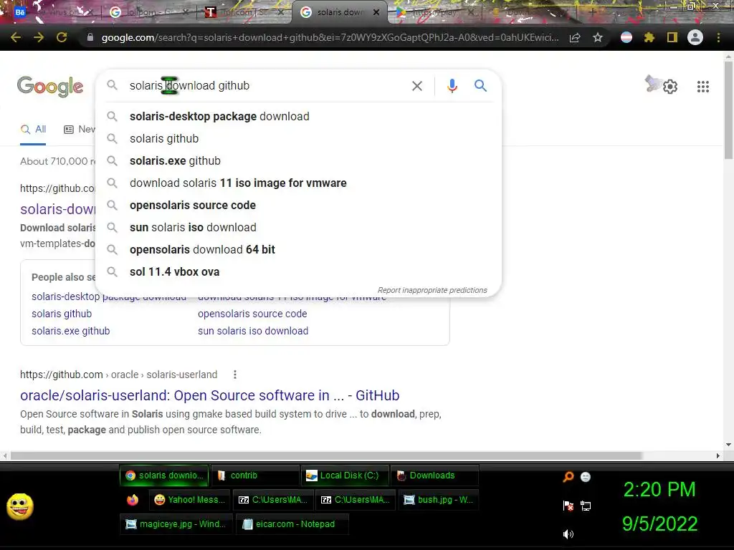734x550 pixels.
Task: Click the network tray icon
Action: tap(586, 506)
